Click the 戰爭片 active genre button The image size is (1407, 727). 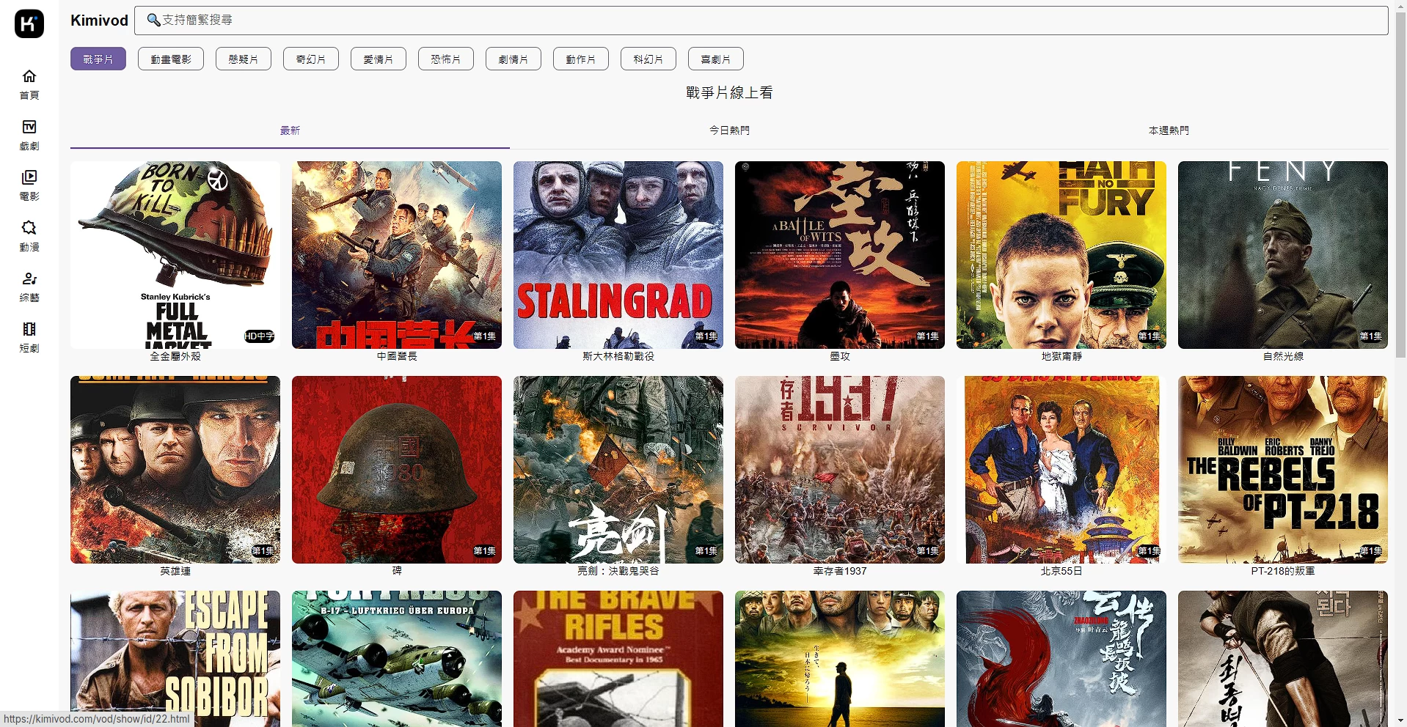tap(98, 59)
